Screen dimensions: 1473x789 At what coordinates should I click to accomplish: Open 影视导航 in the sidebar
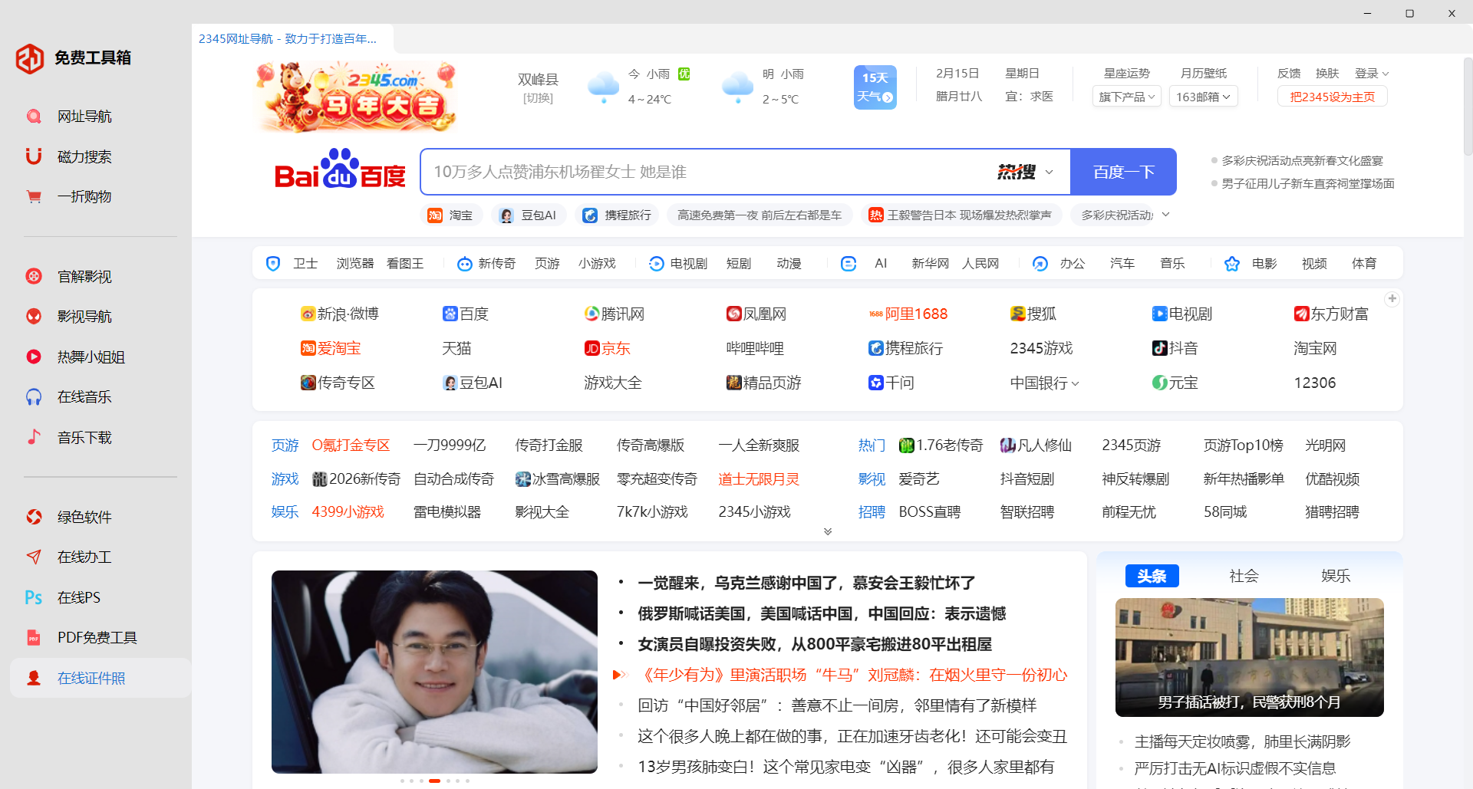(84, 317)
